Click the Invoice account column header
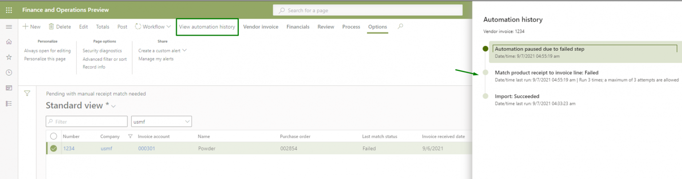Screen dimensions: 682x179 tap(154, 137)
